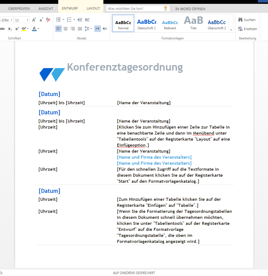The image size is (268, 276).
Task: Insert a numbered list
Action: pos(69,19)
